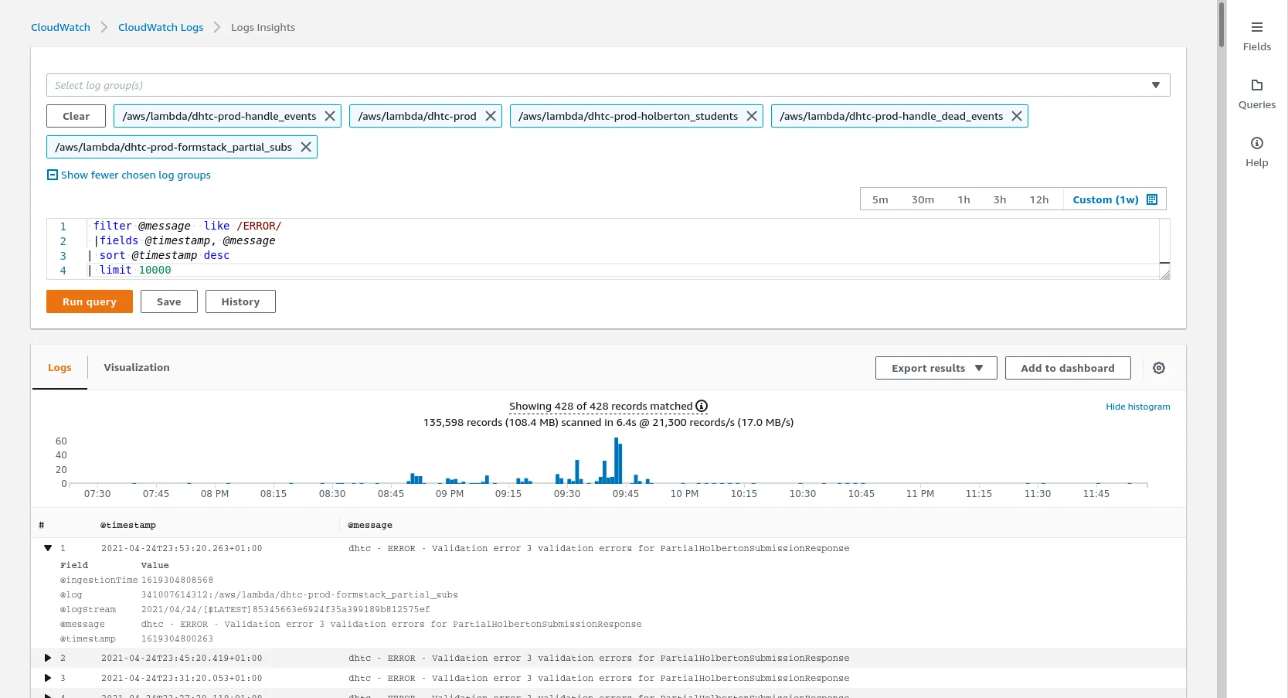The height and width of the screenshot is (698, 1288).
Task: Select the 12h time range
Action: (x=1039, y=199)
